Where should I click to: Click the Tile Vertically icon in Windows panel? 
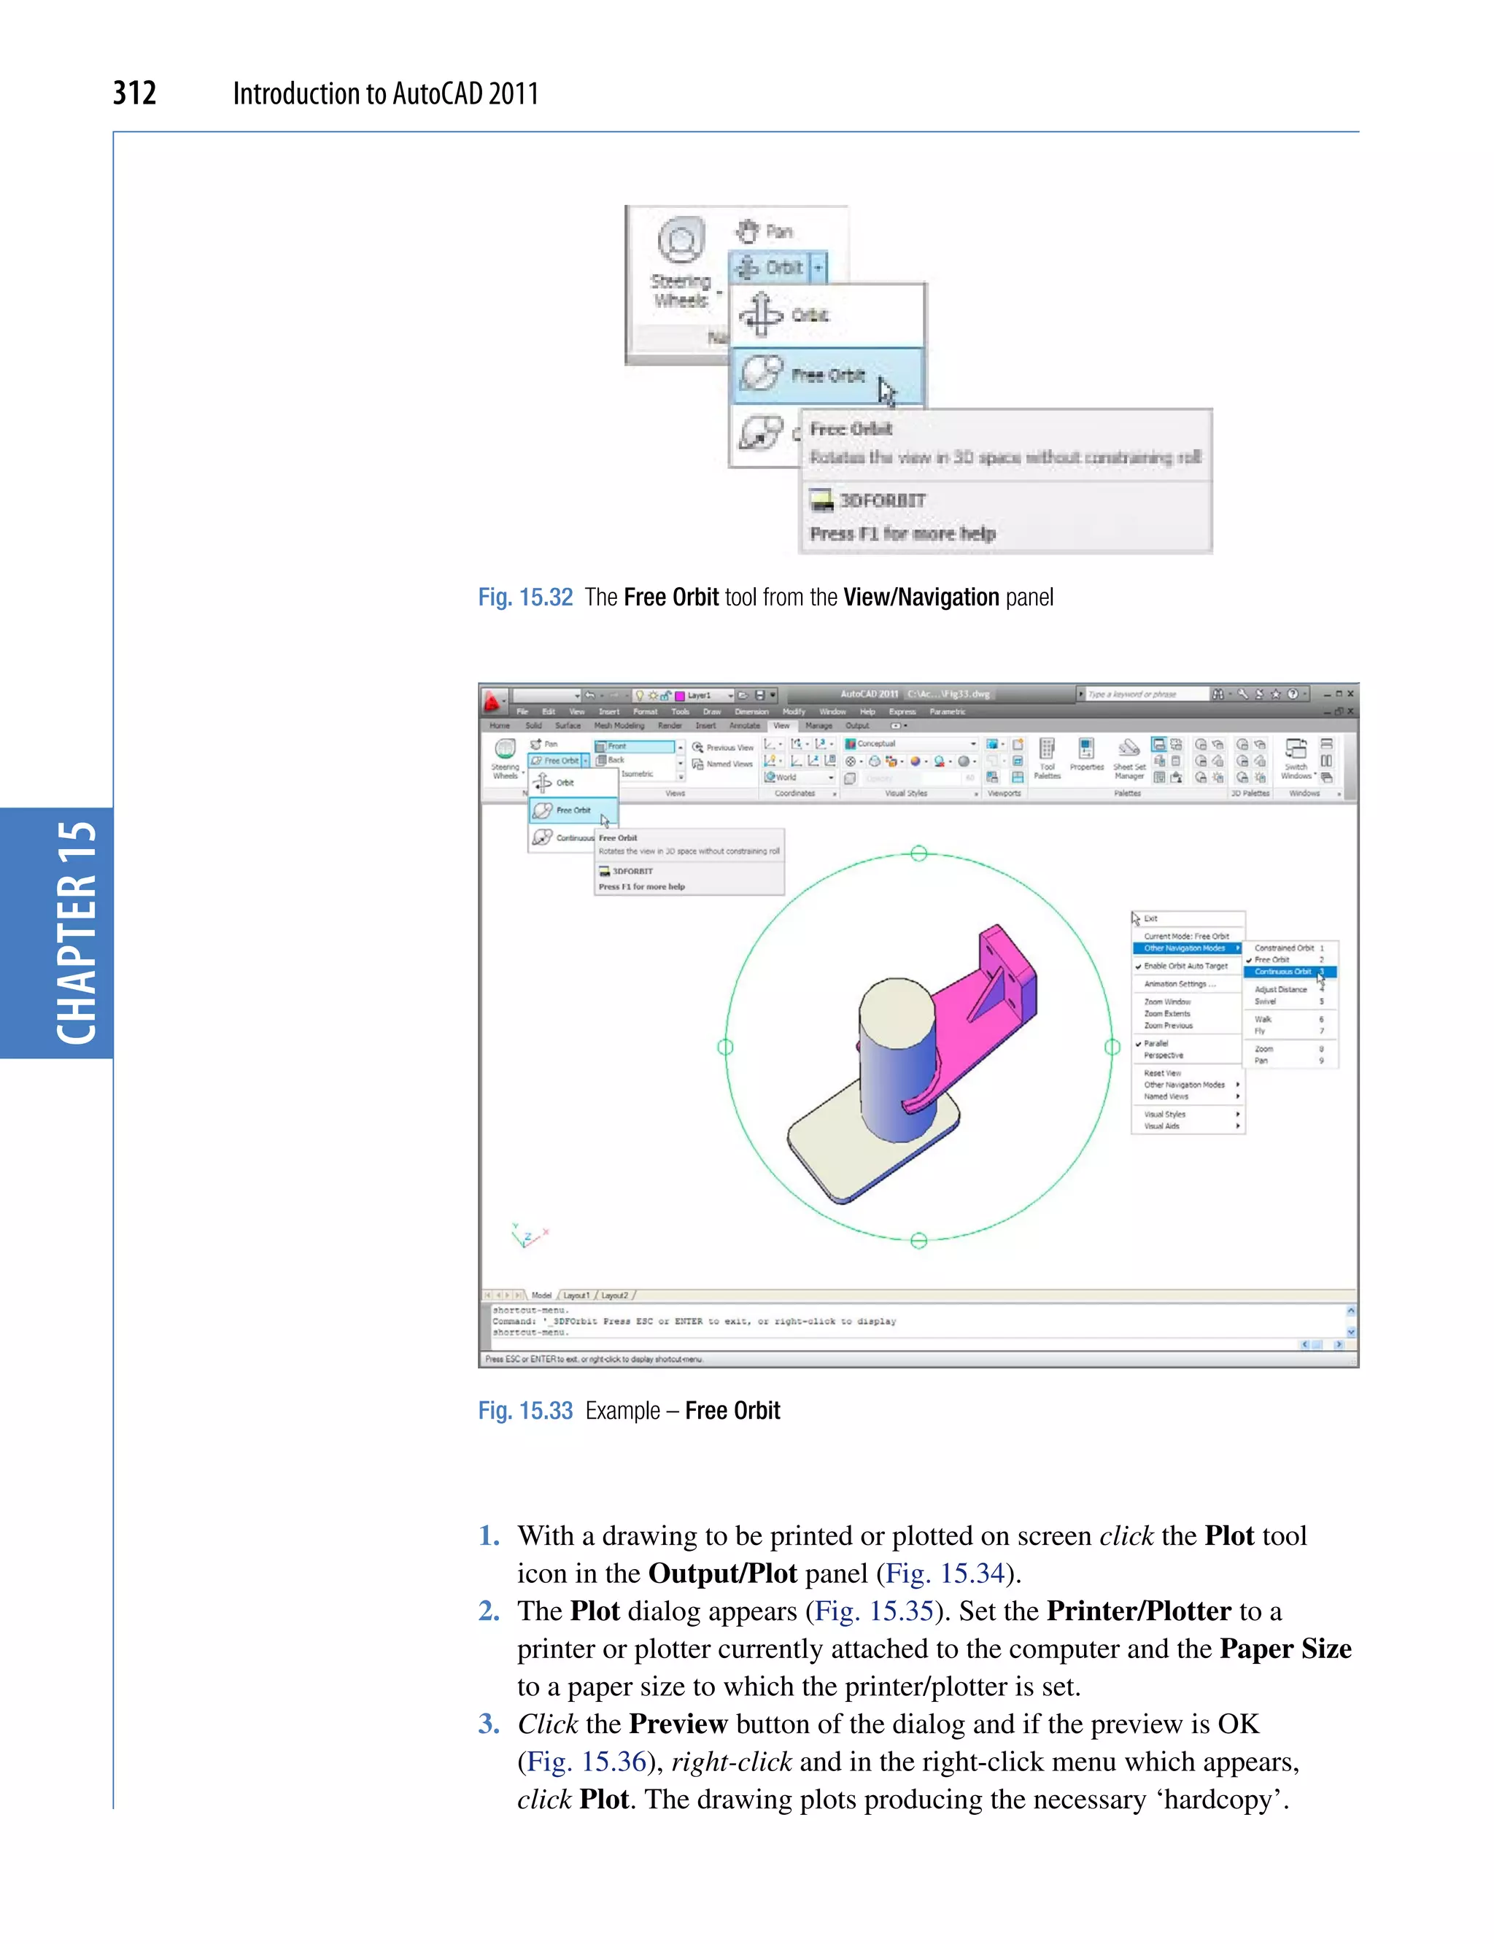(1326, 762)
